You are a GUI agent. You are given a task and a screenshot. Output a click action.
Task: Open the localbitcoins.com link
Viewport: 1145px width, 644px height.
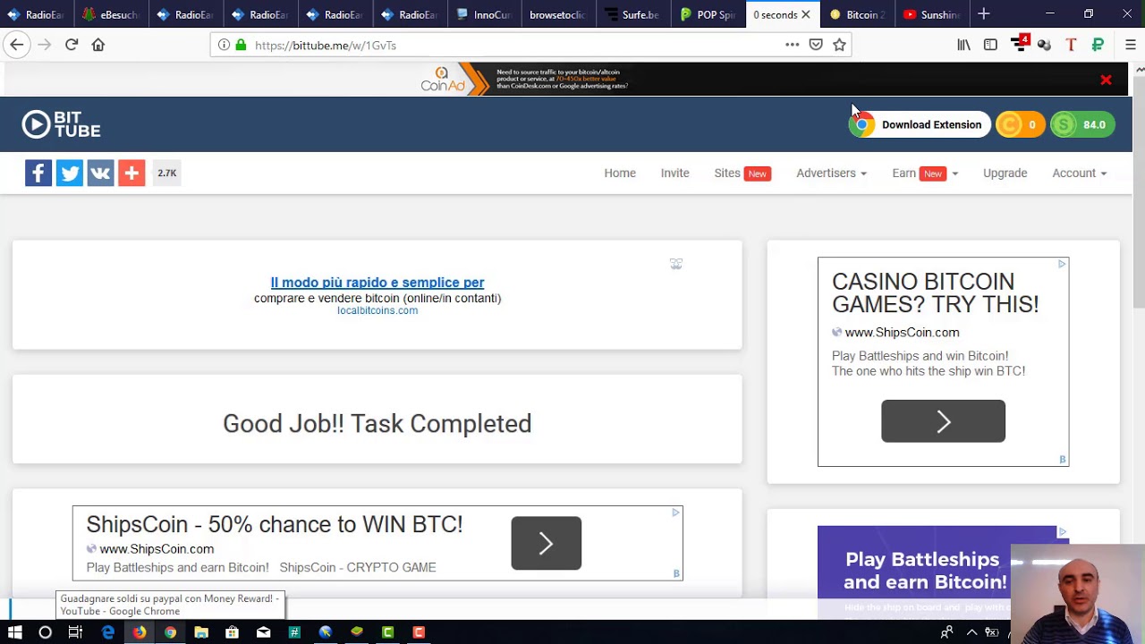point(377,310)
